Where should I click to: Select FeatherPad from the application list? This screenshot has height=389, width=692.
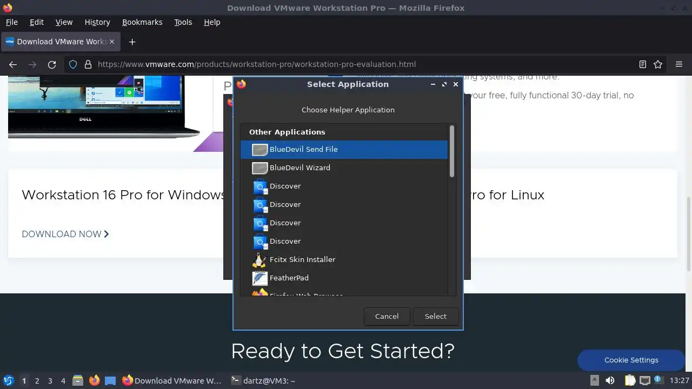coord(344,278)
